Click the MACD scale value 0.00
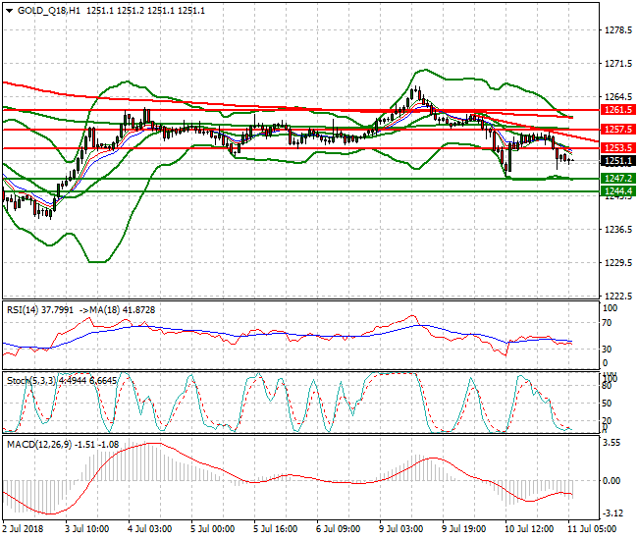The width and height of the screenshot is (638, 540). 611,480
